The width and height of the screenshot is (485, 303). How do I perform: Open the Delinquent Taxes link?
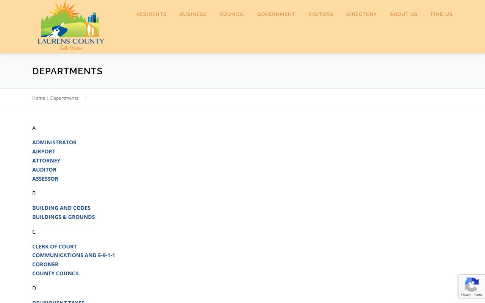coord(58,301)
